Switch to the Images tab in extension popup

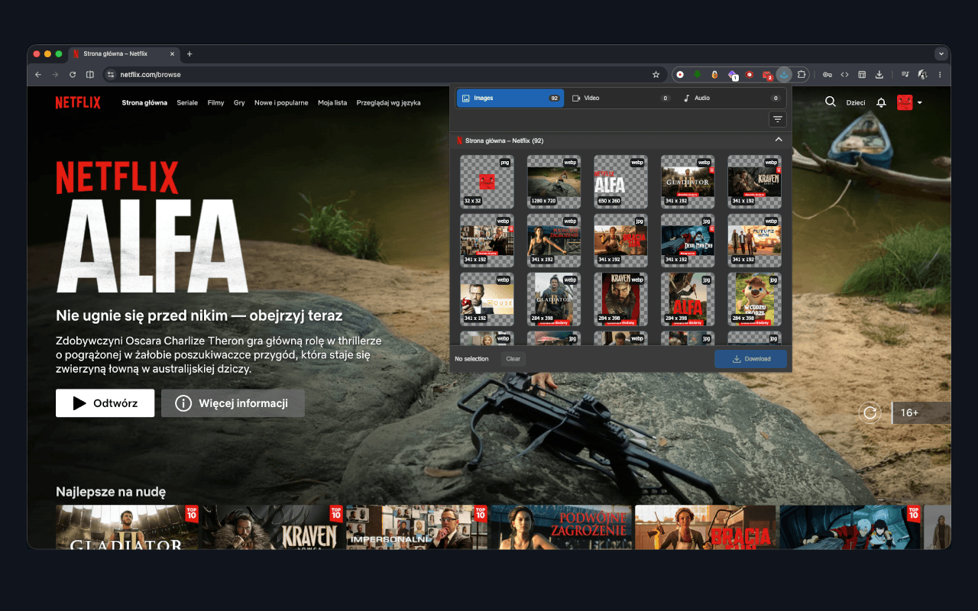click(x=510, y=99)
